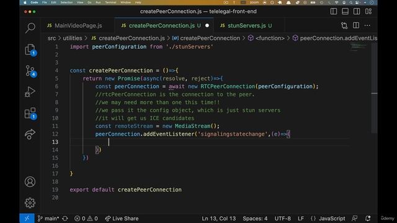Click 'export default createPeerConnection' line
The height and width of the screenshot is (223, 397).
(x=125, y=190)
